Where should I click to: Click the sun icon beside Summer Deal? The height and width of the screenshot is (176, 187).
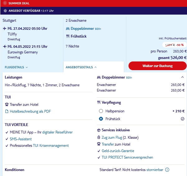pyautogui.click(x=4, y=3)
